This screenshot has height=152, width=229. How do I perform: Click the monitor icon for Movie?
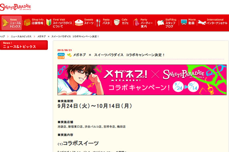click(184, 22)
